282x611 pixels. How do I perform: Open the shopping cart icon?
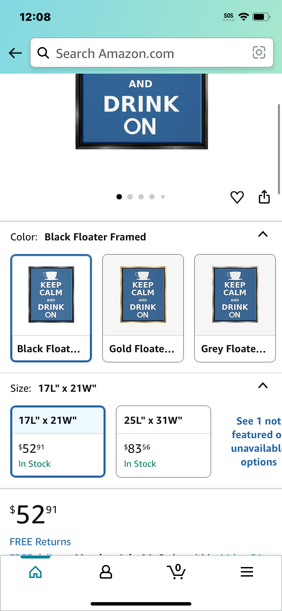pos(176,572)
